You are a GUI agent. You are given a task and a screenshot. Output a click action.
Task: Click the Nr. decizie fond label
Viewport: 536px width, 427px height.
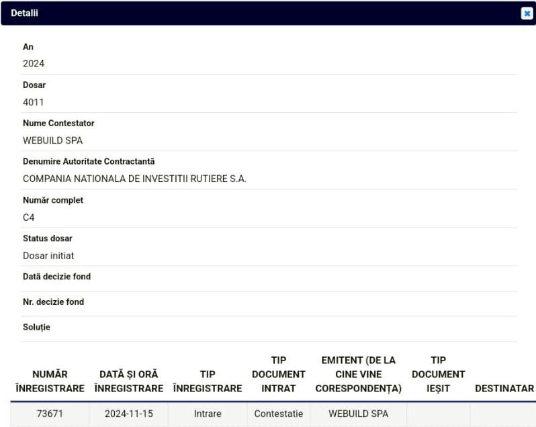53,302
